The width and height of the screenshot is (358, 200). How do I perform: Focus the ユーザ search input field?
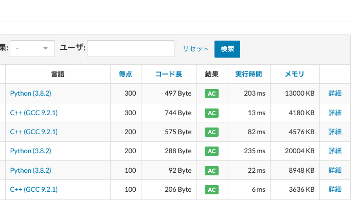[131, 49]
